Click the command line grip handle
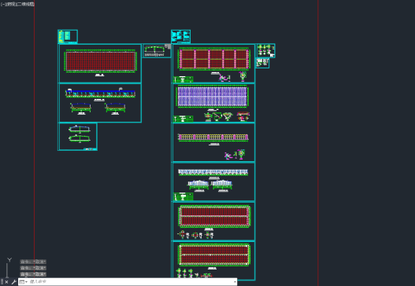 pos(2,282)
